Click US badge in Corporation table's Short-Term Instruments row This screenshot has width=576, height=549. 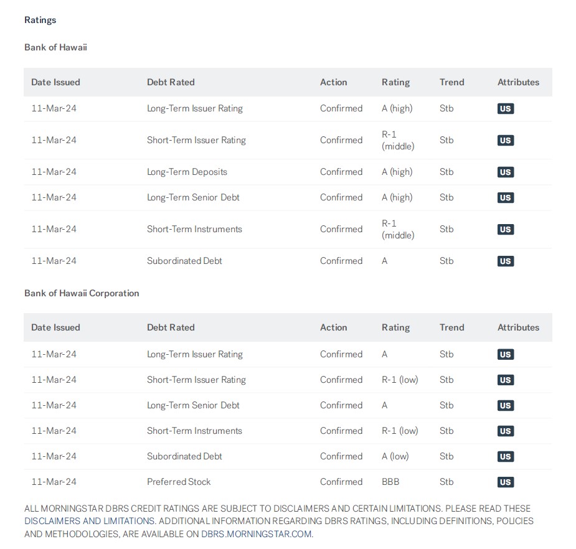(x=506, y=431)
